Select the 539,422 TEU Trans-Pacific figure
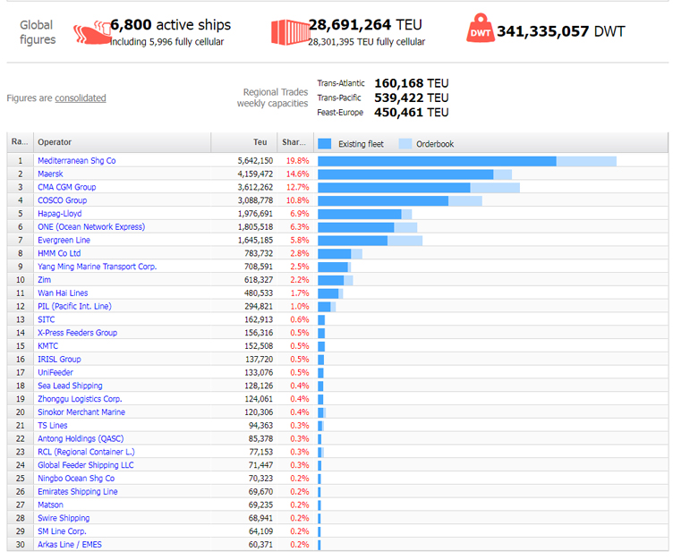 click(411, 98)
